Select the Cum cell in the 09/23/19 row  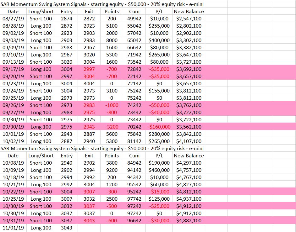134,84
